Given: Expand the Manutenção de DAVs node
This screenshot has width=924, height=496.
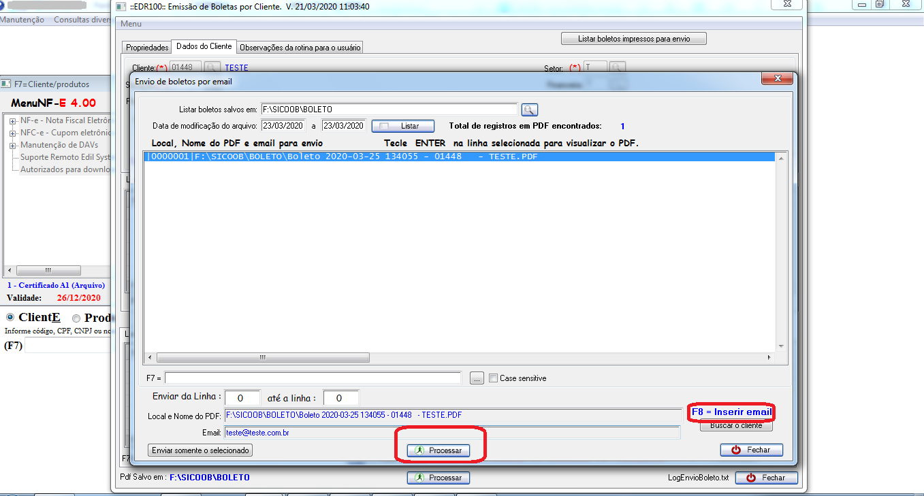Looking at the screenshot, I should pyautogui.click(x=13, y=145).
